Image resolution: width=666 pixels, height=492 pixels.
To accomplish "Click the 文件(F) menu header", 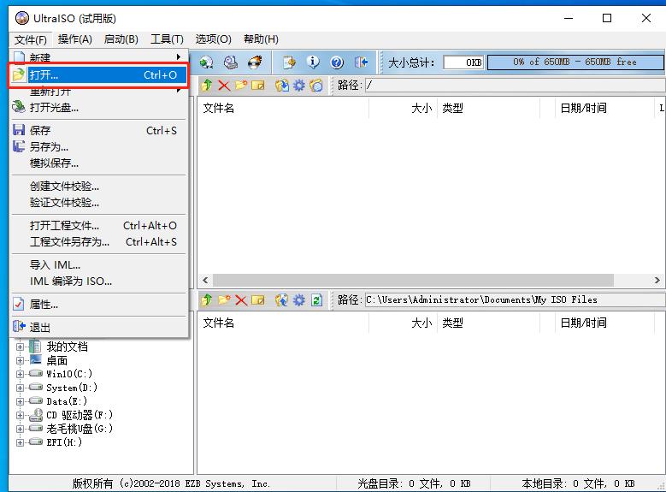I will [x=30, y=39].
